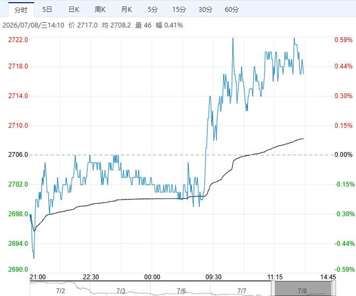Jump to 7/2 in the navigator timeline

[60, 291]
